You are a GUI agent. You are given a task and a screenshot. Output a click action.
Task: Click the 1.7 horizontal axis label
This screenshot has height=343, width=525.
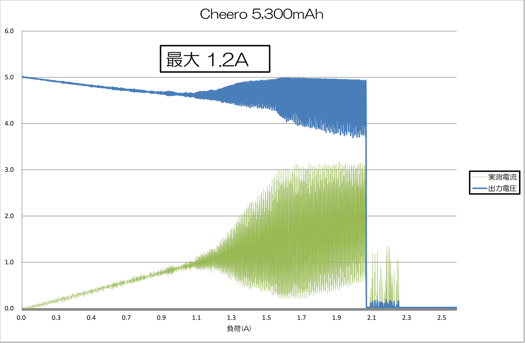[301, 317]
